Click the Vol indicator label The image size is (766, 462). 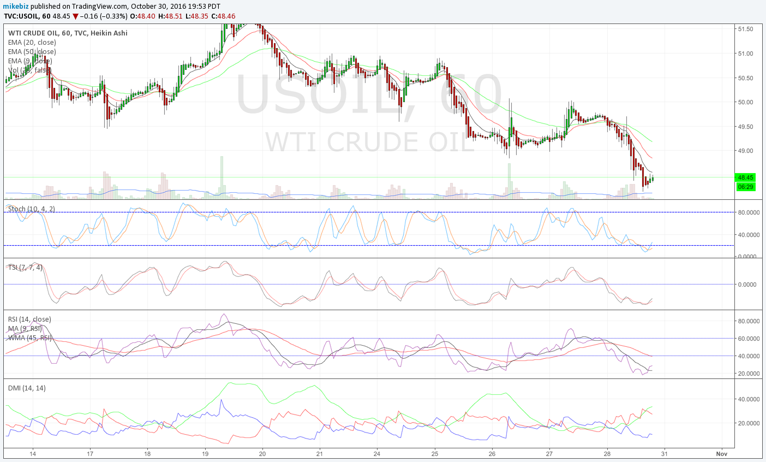pos(30,70)
